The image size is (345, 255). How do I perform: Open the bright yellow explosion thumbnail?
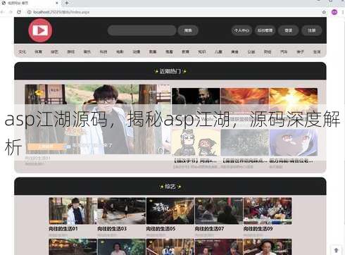[x=294, y=101]
